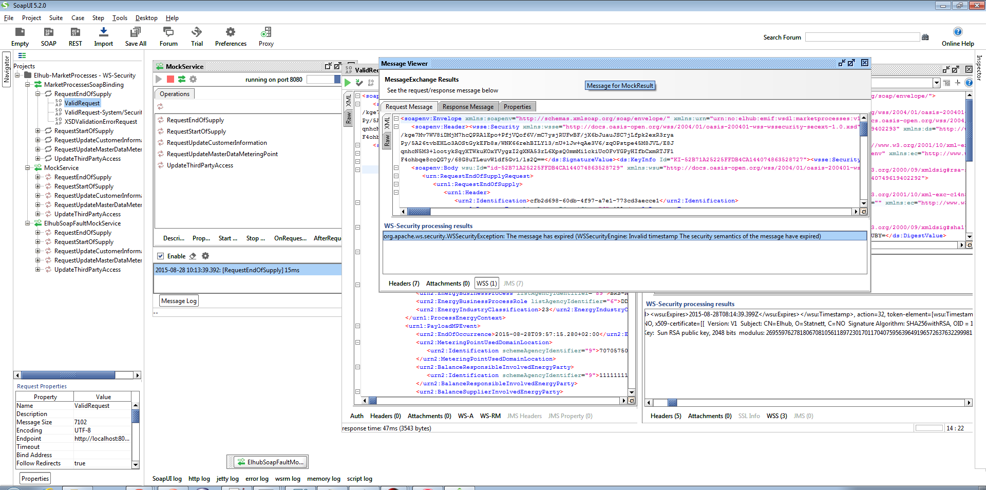Click the Properties button at bottom left
This screenshot has width=986, height=490.
[35, 479]
